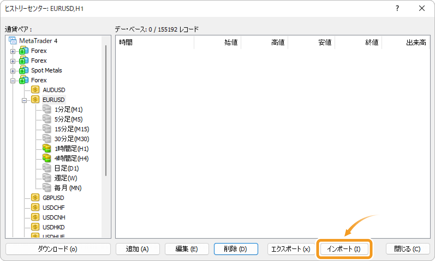The image size is (435, 261).
Task: Click the USDCNH dollar symbol icon
Action: (x=35, y=217)
